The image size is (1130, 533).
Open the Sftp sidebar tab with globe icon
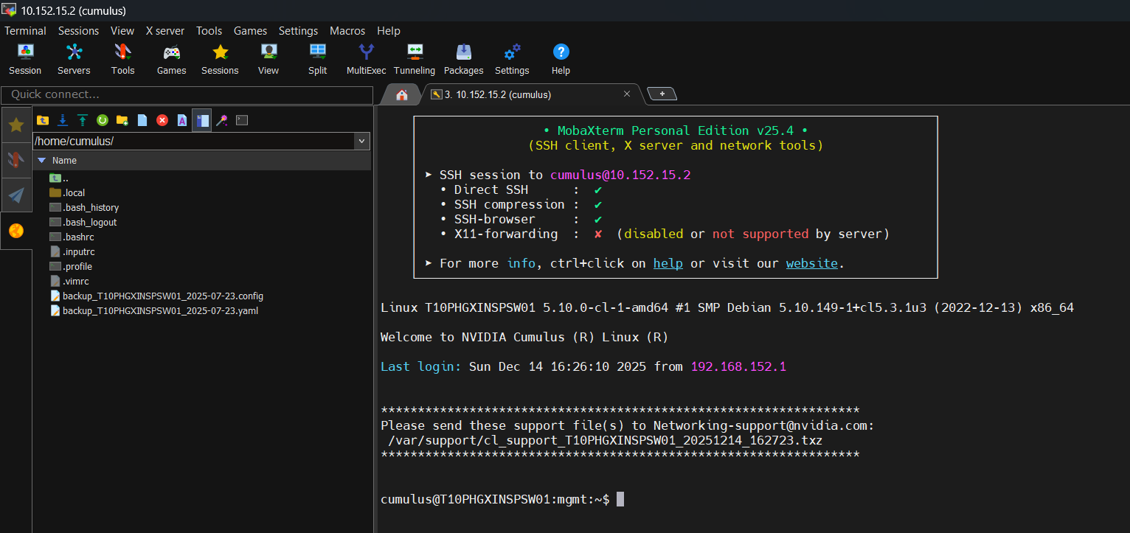point(16,231)
